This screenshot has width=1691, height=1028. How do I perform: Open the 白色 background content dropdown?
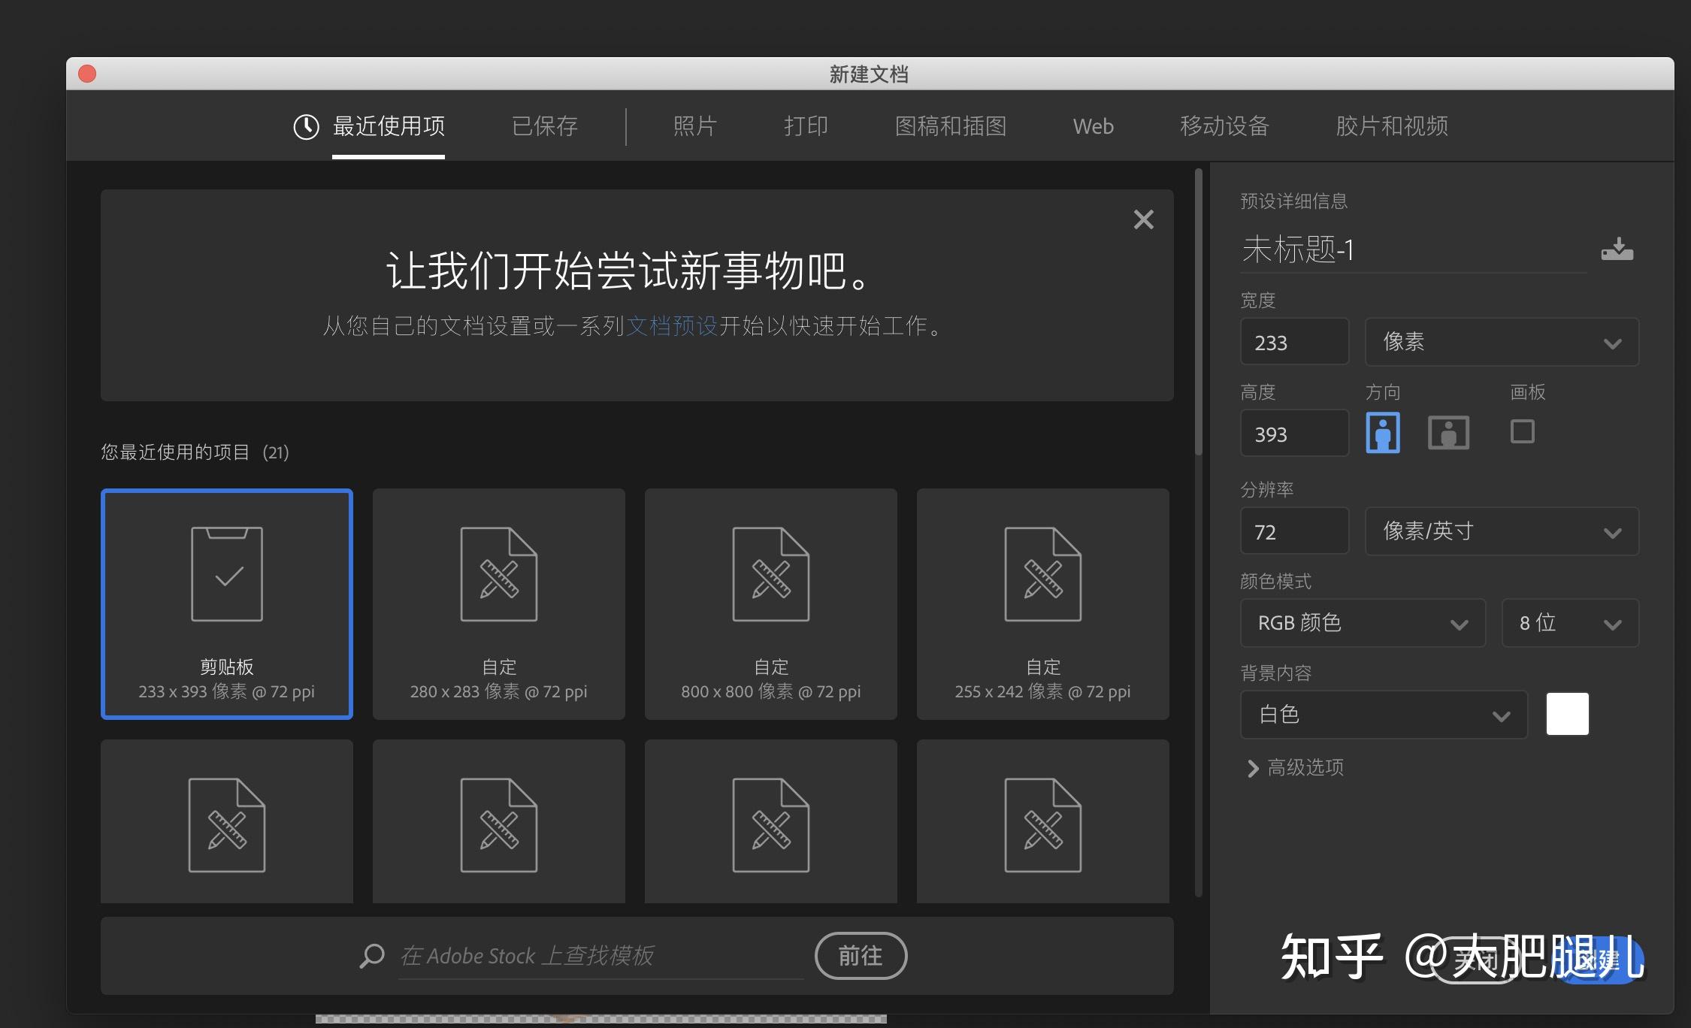pyautogui.click(x=1384, y=715)
